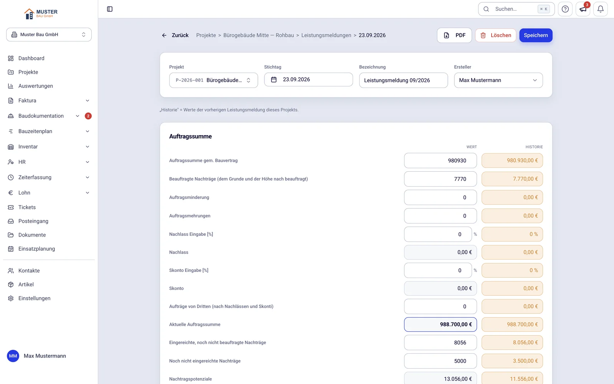The width and height of the screenshot is (614, 384).
Task: Click the Dashboard grid icon
Action: tap(11, 58)
